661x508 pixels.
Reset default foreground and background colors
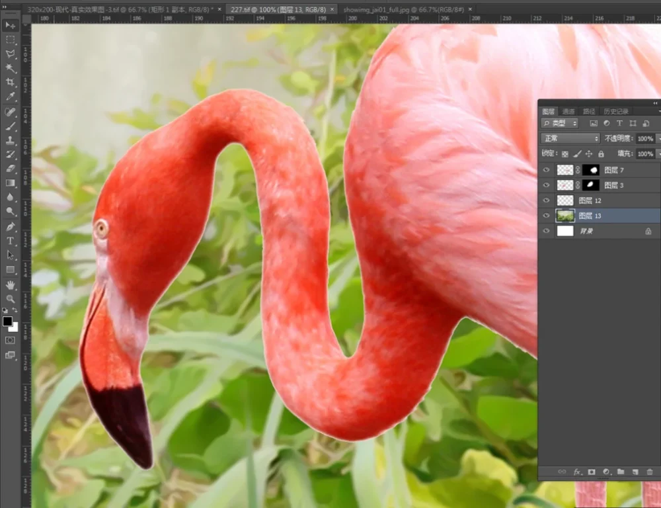5,310
